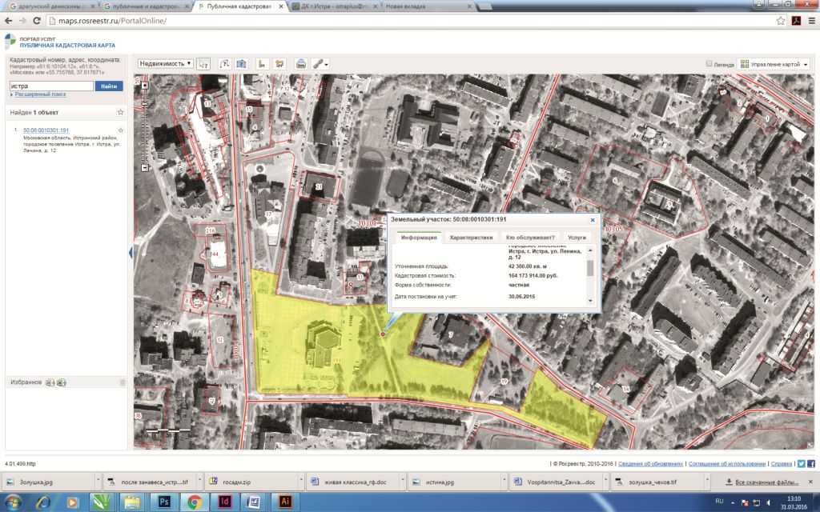Delete favorites with the trash icon
820x512 pixels.
point(123,382)
